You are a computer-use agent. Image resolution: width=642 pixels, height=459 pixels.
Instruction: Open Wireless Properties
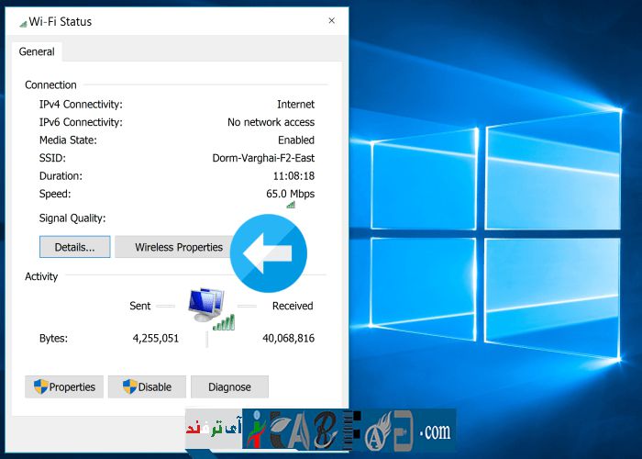click(x=179, y=247)
